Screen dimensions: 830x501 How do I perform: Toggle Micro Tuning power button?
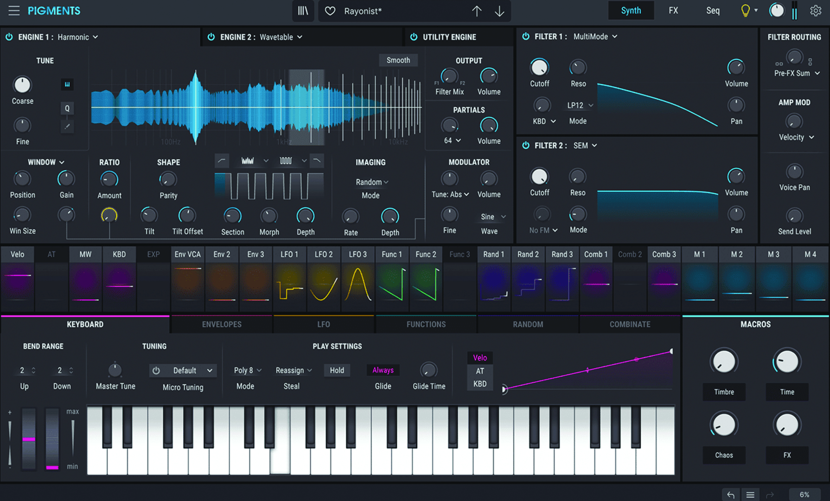156,371
